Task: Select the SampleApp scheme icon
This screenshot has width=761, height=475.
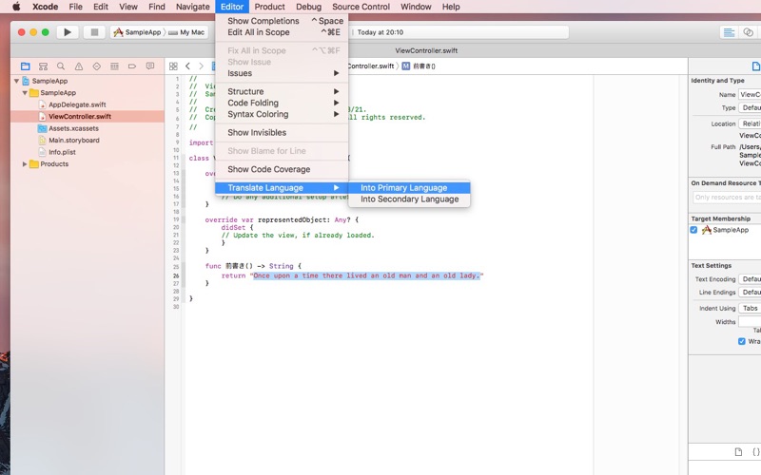Action: click(118, 32)
